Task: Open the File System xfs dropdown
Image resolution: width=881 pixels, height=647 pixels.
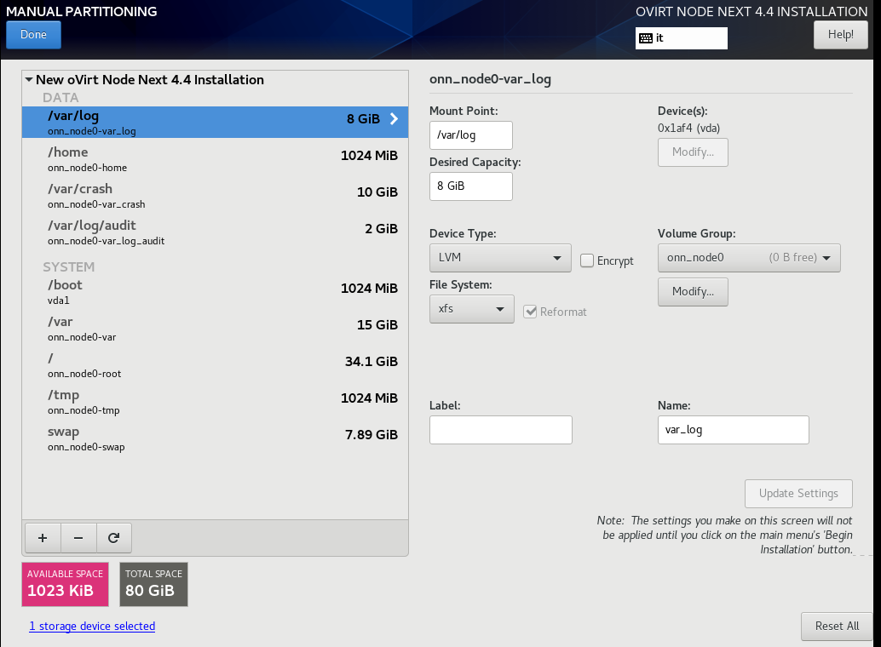Action: click(x=471, y=309)
